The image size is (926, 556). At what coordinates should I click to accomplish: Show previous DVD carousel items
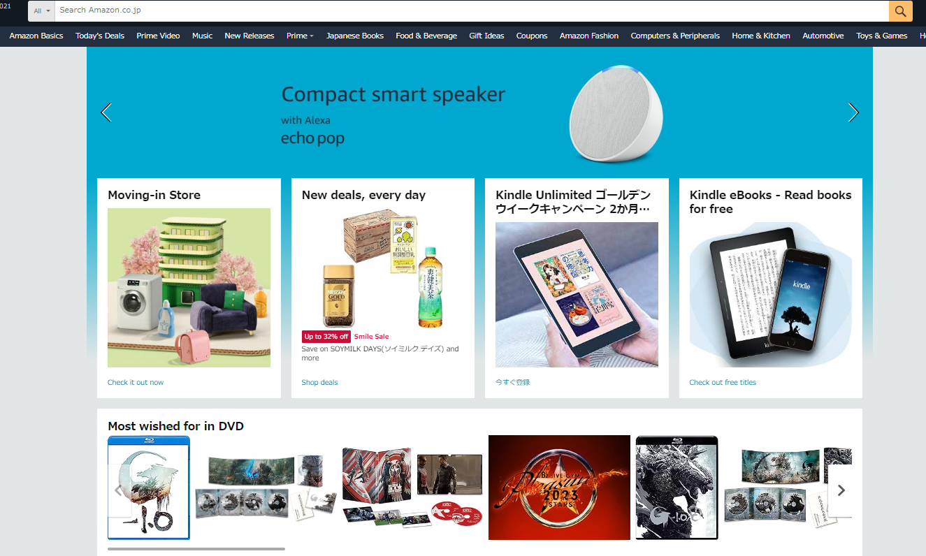pos(119,490)
